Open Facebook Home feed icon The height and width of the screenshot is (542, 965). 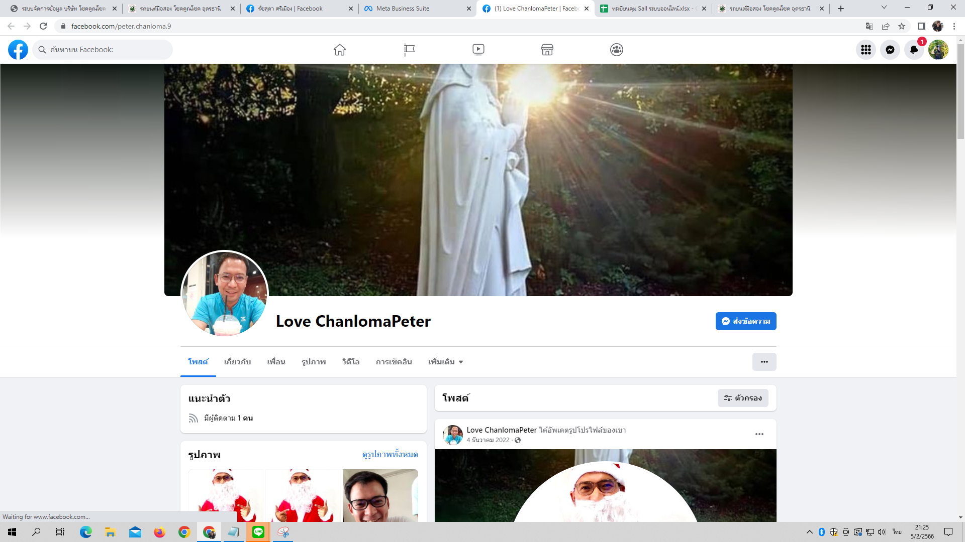pyautogui.click(x=340, y=50)
